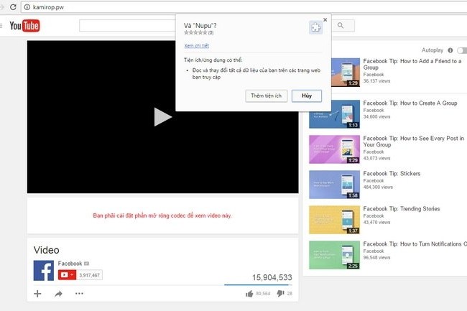Click '484,300 views' under Stickers video
Screen dimensions: 467x311
click(378, 187)
